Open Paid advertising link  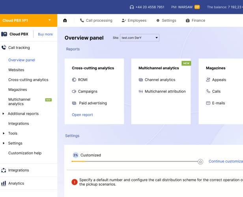[x=93, y=103]
